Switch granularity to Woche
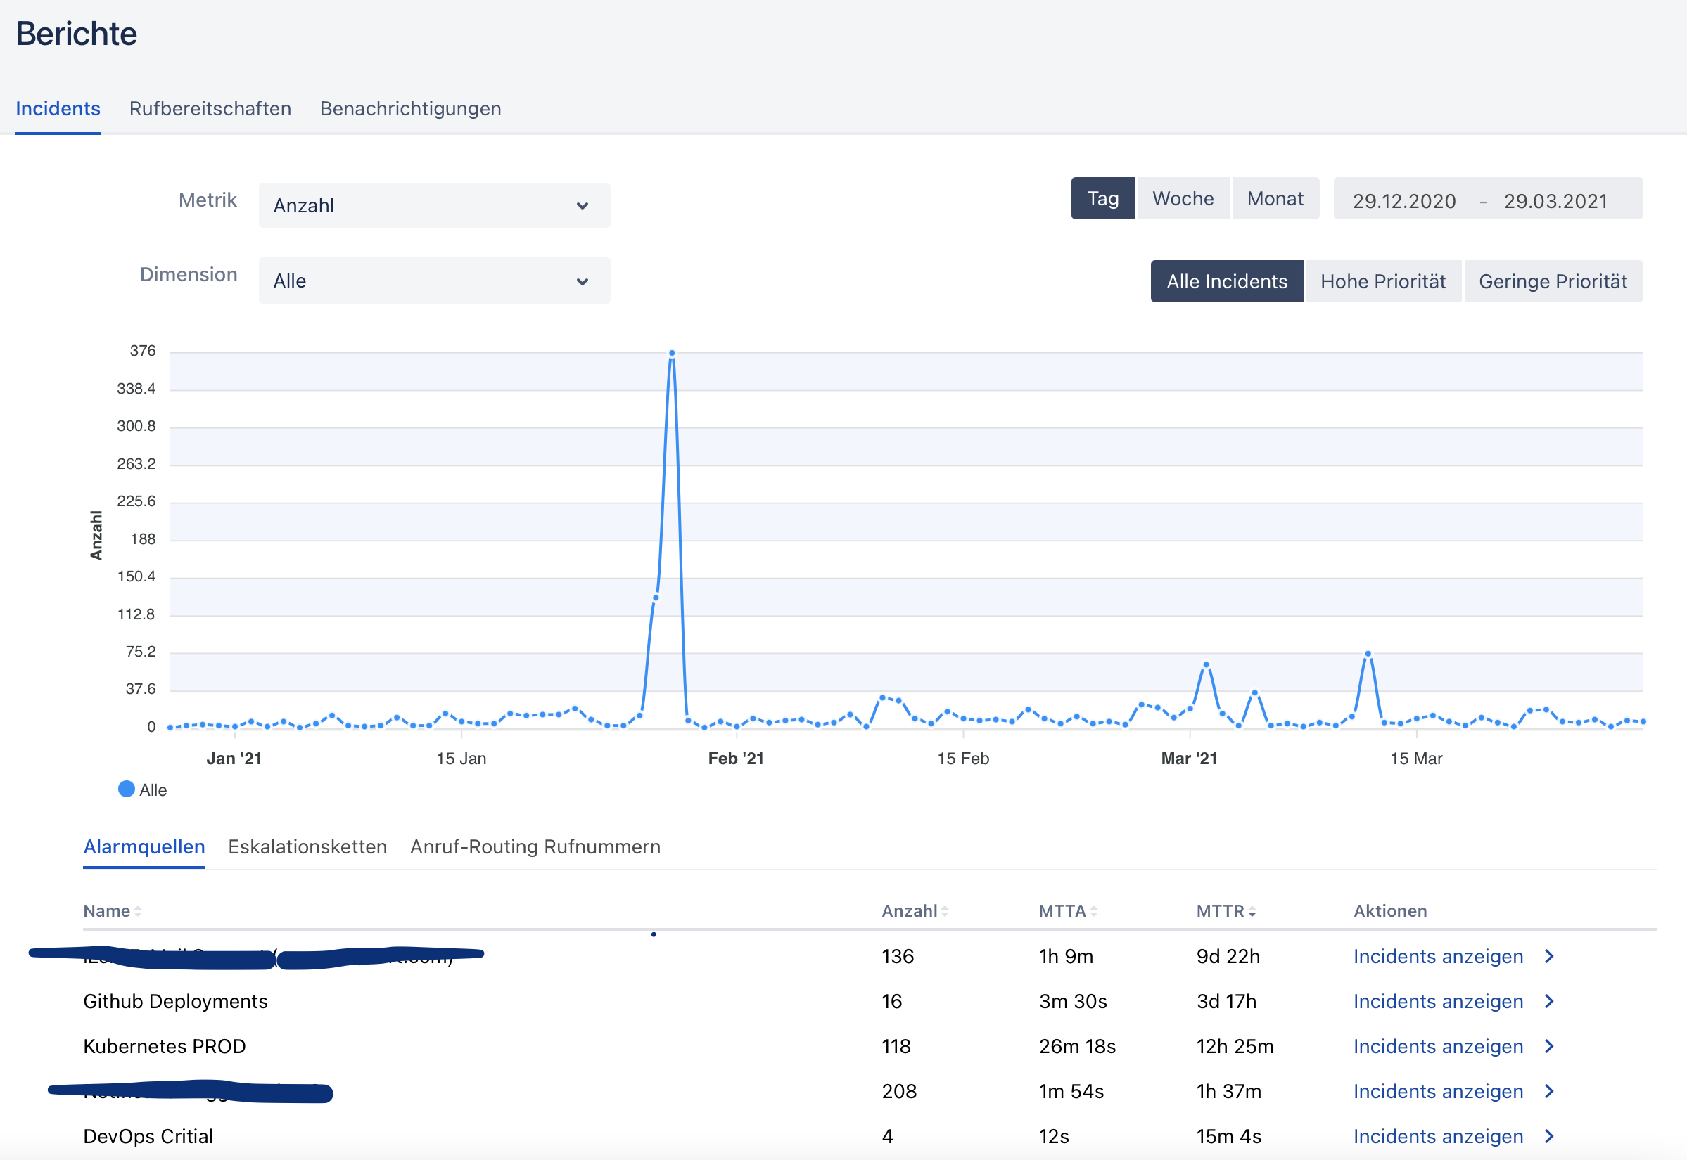 pos(1183,198)
